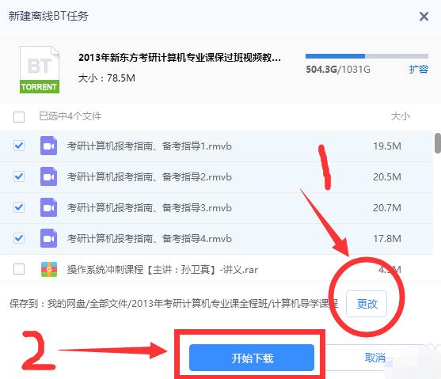The image size is (441, 379).
Task: Click the 19.5M size value
Action: click(x=387, y=146)
